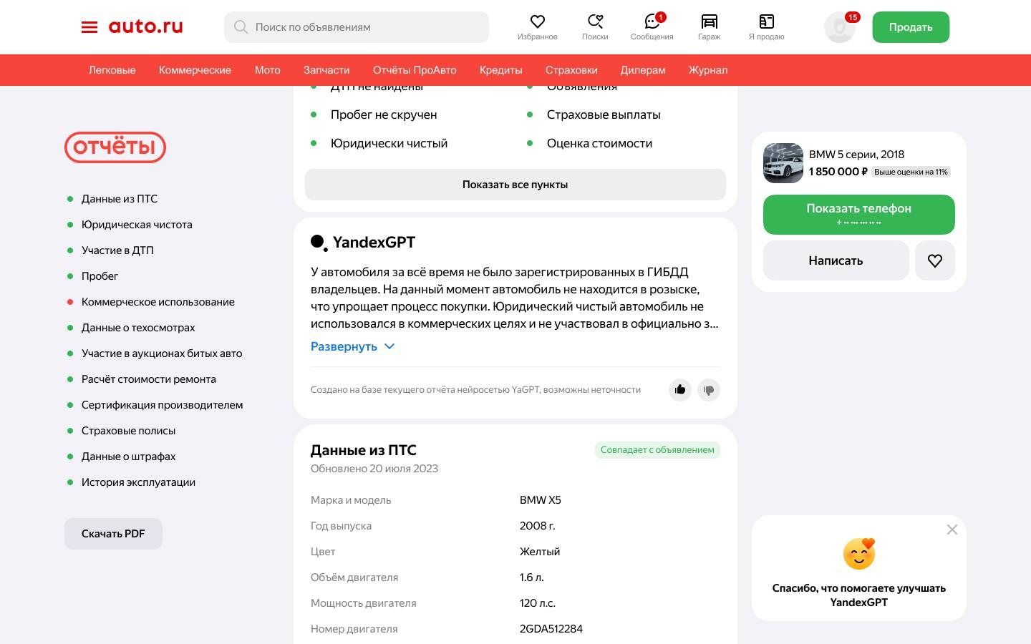Add BMW 5 серии to favorites

pos(935,260)
